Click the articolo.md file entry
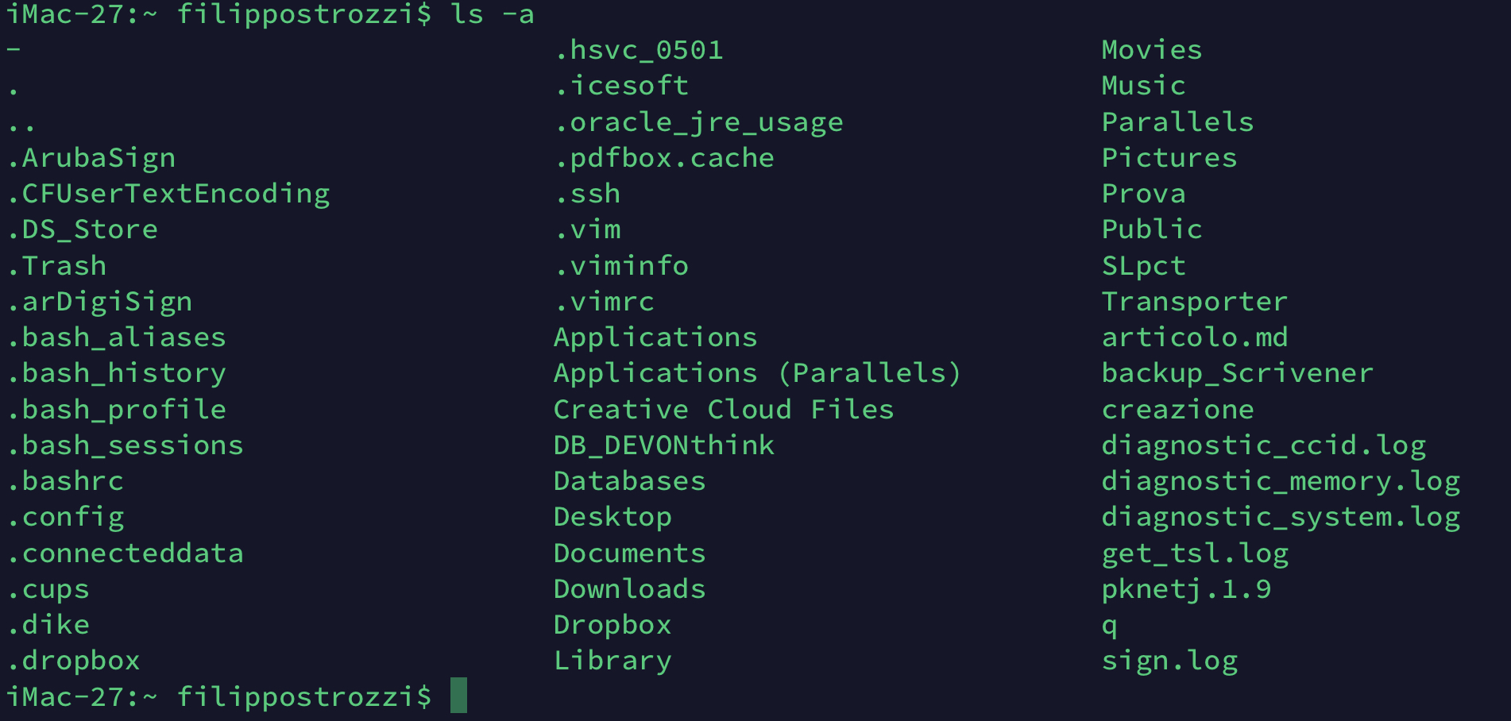Image resolution: width=1511 pixels, height=721 pixels. 1195,337
